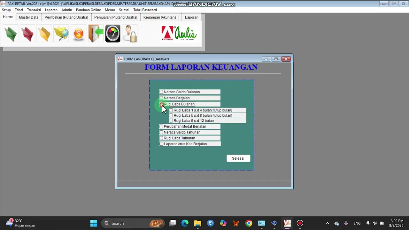Image resolution: width=409 pixels, height=230 pixels.
Task: Check Perubahan Modal Berjalan checkbox
Action: (x=161, y=126)
